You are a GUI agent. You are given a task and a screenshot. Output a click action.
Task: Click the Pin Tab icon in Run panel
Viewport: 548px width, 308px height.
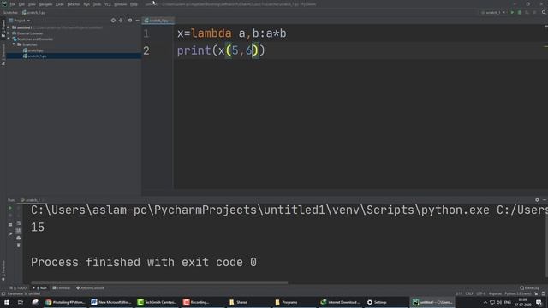pos(10,234)
